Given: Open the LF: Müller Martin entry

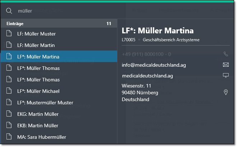Looking at the screenshot, I should point(36,45).
